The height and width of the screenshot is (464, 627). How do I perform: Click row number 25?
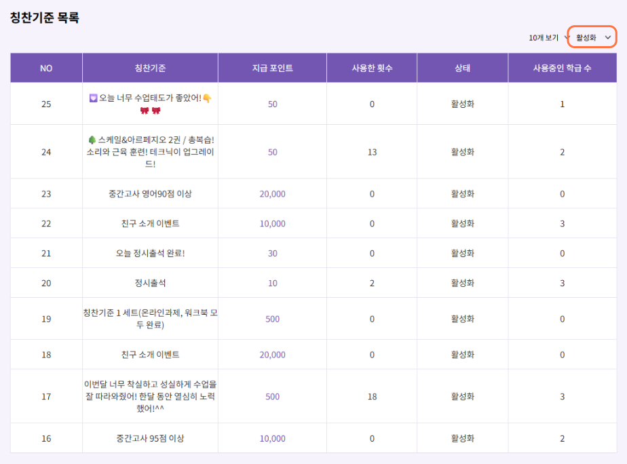click(x=46, y=104)
